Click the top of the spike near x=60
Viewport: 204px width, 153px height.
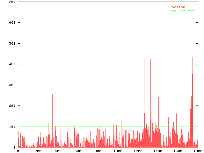(24, 104)
